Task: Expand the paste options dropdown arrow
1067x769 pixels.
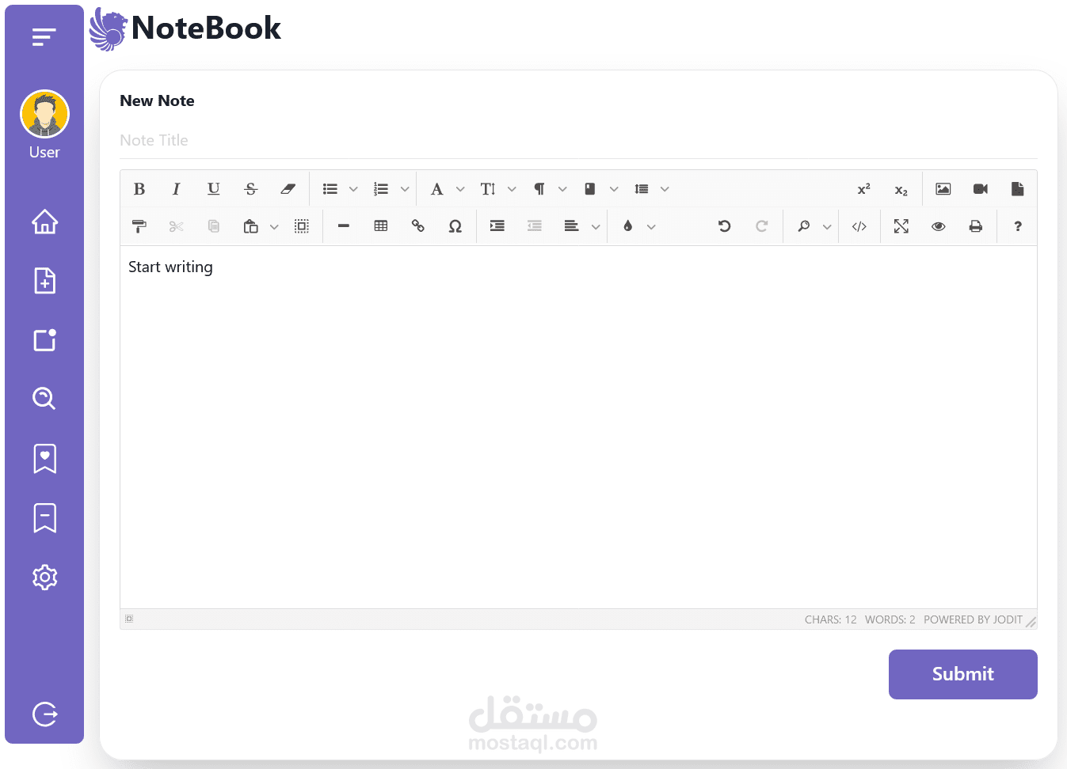Action: (274, 227)
